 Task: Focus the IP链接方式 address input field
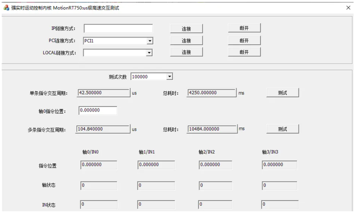(x=118, y=29)
